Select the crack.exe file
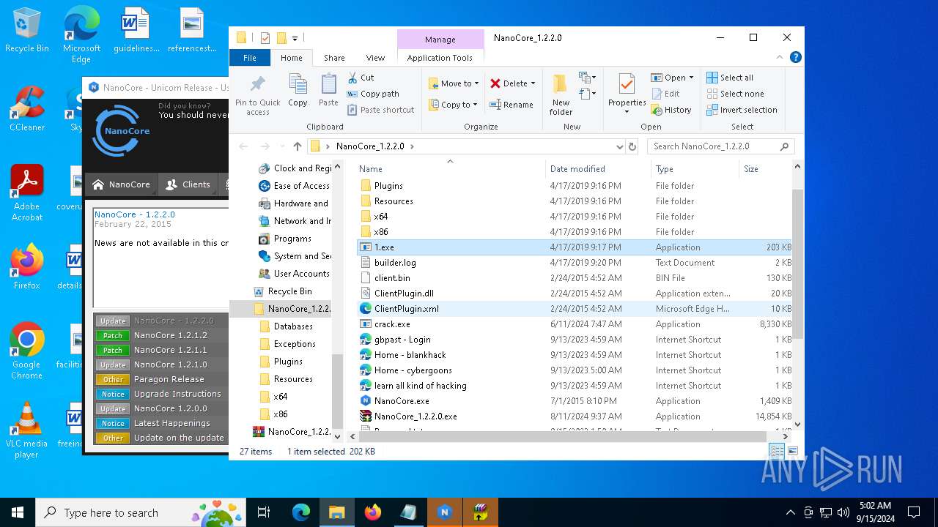938x527 pixels. pyautogui.click(x=392, y=324)
